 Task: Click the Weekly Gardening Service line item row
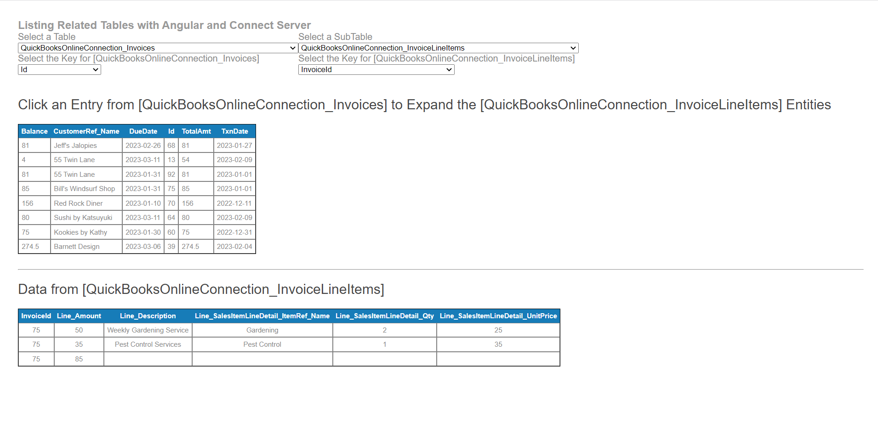tap(148, 330)
